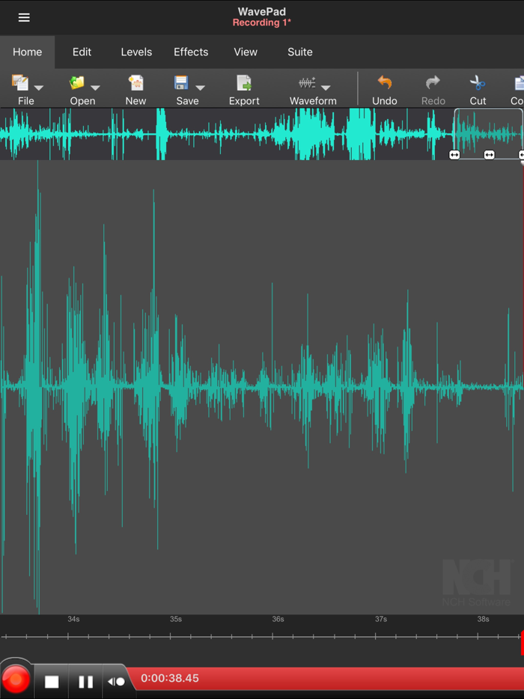Pause the recording
Screen dimensions: 524x699
click(x=85, y=682)
